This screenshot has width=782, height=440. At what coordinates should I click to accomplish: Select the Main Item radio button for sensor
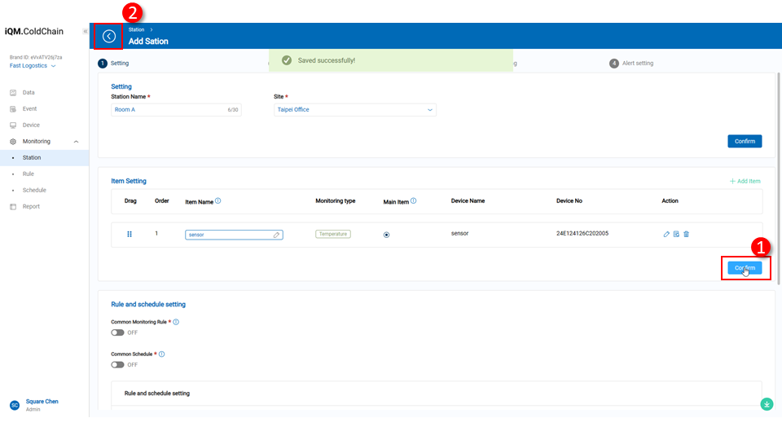tap(386, 235)
